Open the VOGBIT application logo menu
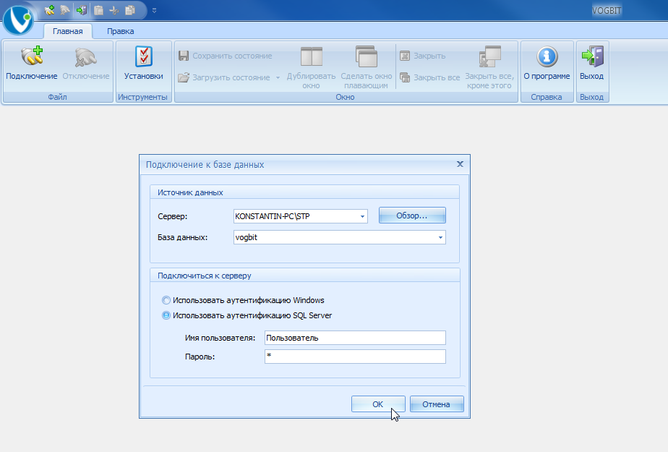This screenshot has width=668, height=452. point(18,20)
